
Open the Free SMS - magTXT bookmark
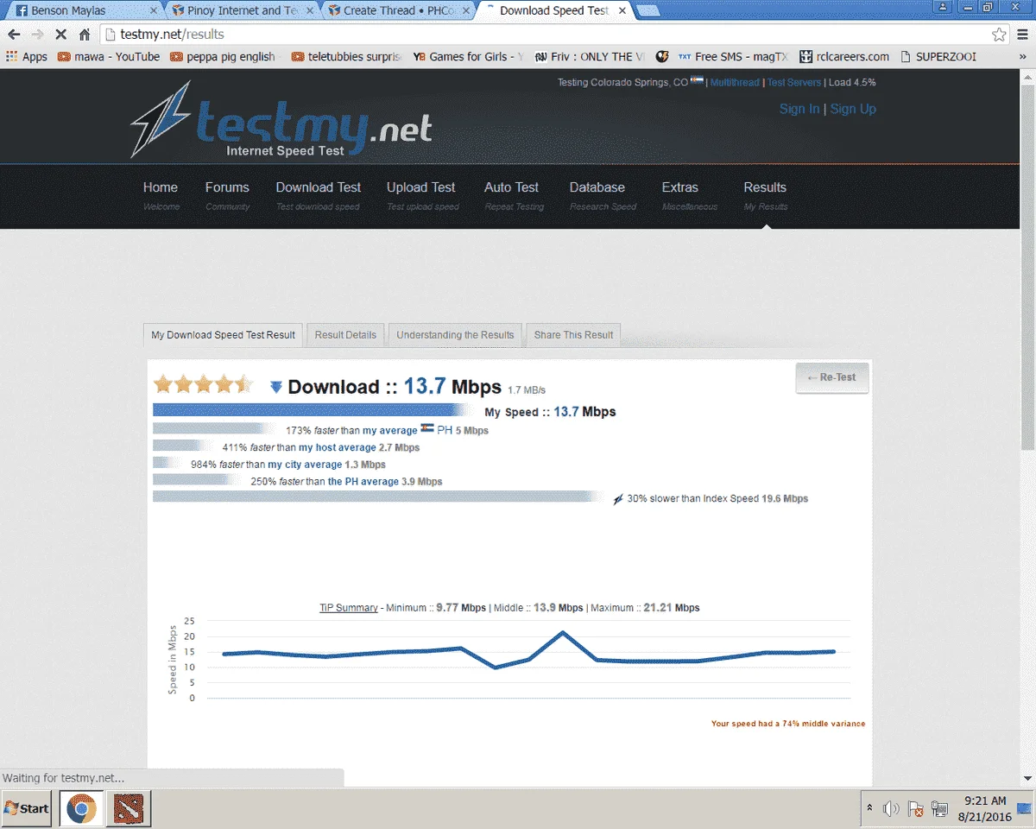pyautogui.click(x=733, y=56)
